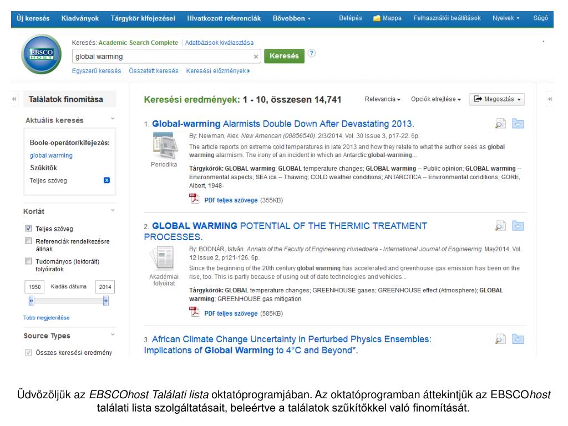The image size is (568, 426).
Task: Click Új keresés in the top menu
Action: [33, 18]
